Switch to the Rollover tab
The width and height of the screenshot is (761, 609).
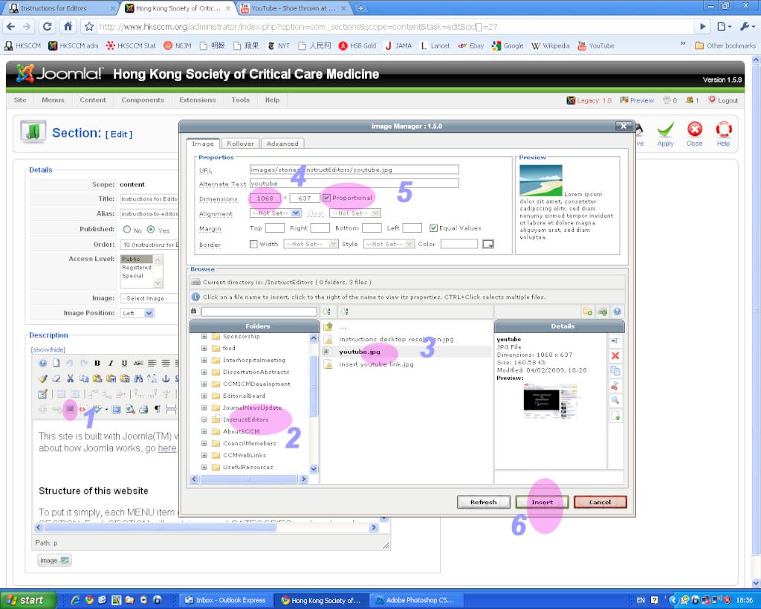pos(240,144)
